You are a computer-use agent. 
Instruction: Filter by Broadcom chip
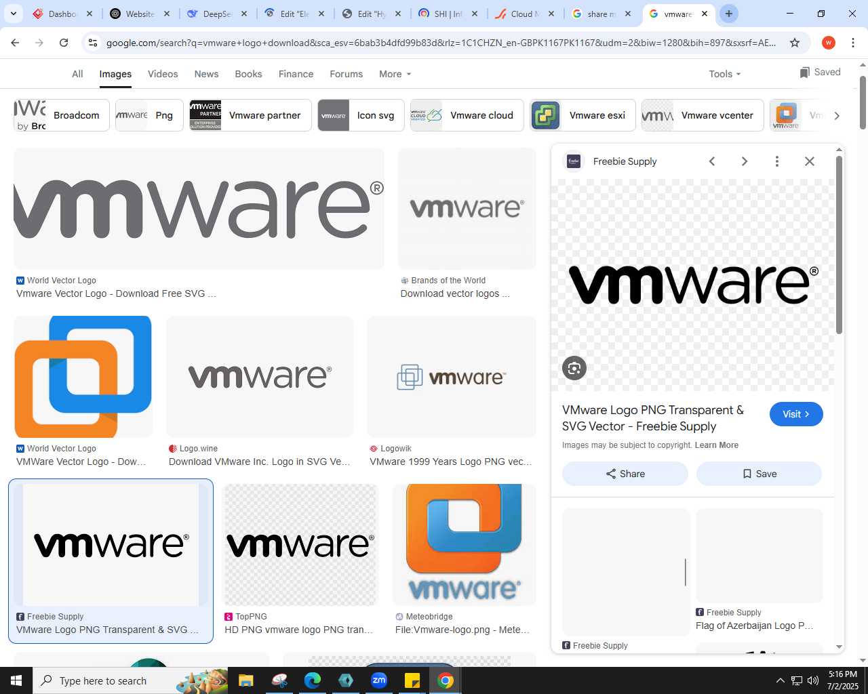(62, 115)
